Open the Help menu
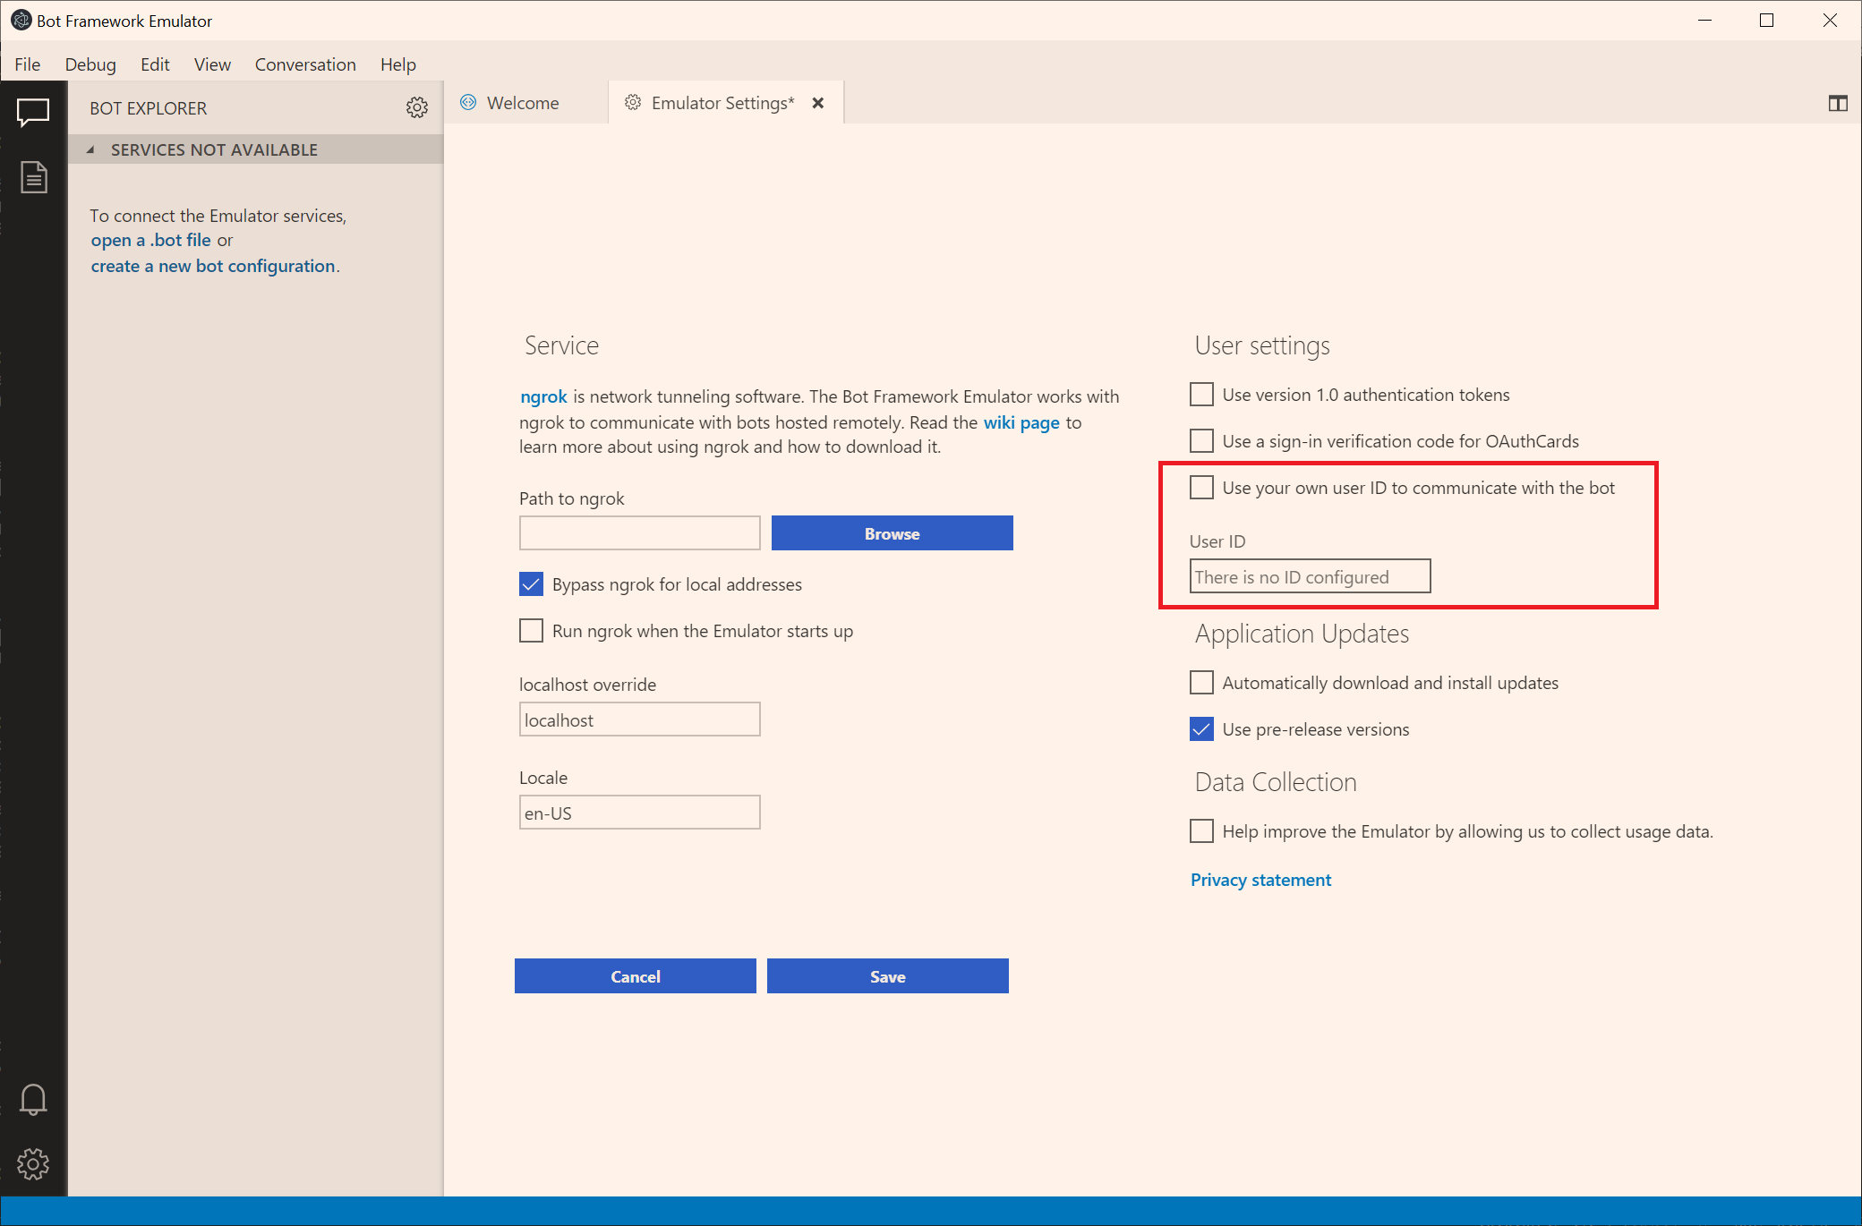 point(398,64)
